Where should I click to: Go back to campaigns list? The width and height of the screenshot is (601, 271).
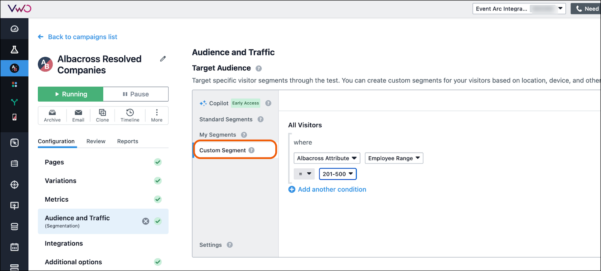click(x=78, y=37)
